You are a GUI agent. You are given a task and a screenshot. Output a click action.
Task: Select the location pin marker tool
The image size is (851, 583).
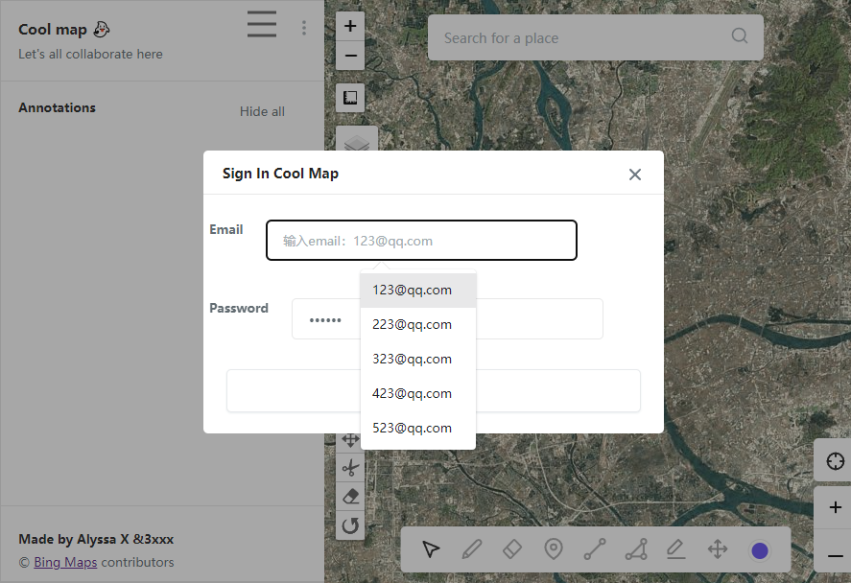coord(554,549)
